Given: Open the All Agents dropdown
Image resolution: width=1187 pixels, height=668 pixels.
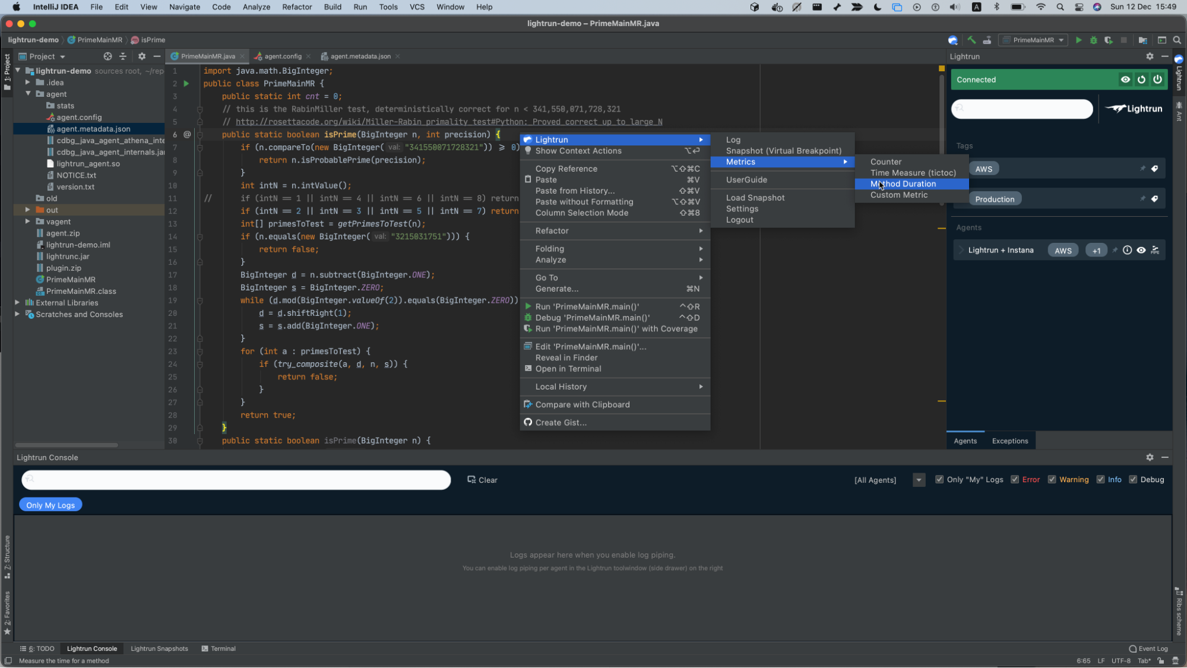Looking at the screenshot, I should [919, 480].
